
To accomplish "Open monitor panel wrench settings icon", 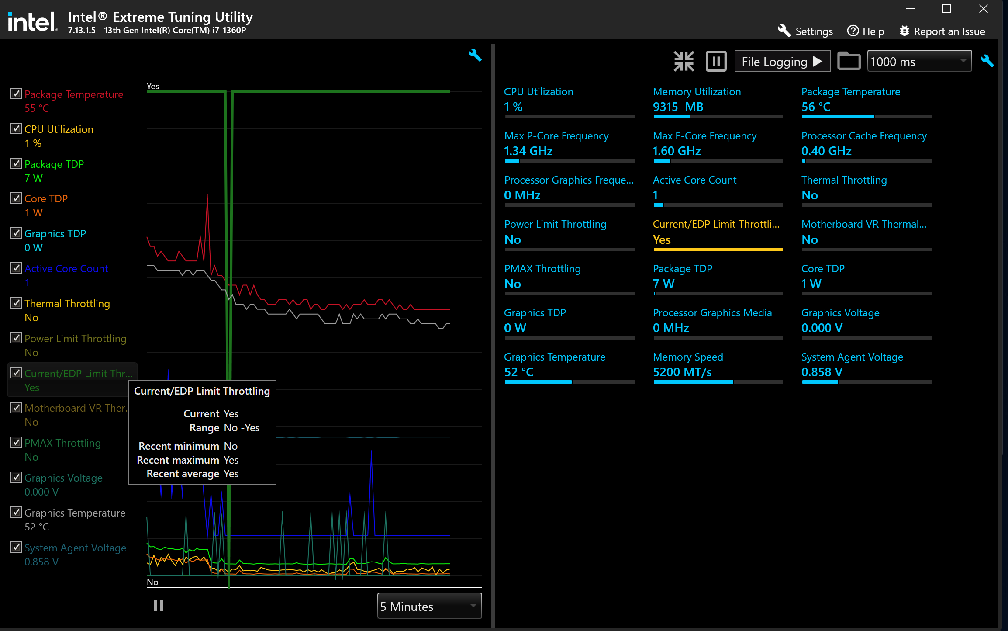I will tap(987, 61).
